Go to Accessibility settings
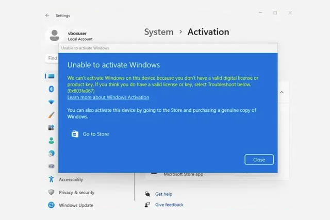Image resolution: width=330 pixels, height=220 pixels. click(x=71, y=180)
